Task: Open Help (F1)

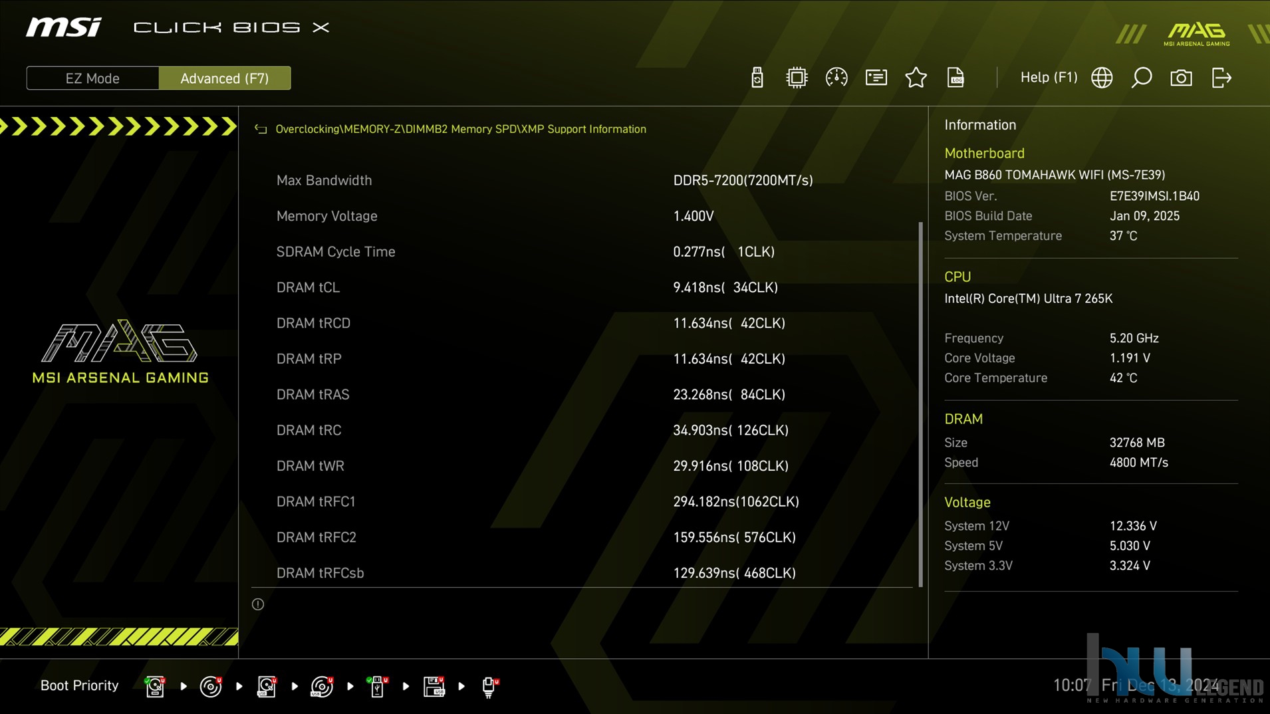Action: pyautogui.click(x=1049, y=78)
